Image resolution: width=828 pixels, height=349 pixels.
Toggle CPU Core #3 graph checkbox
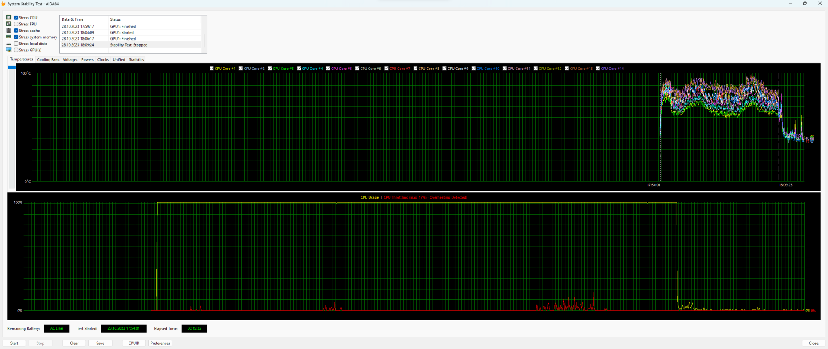tap(270, 69)
